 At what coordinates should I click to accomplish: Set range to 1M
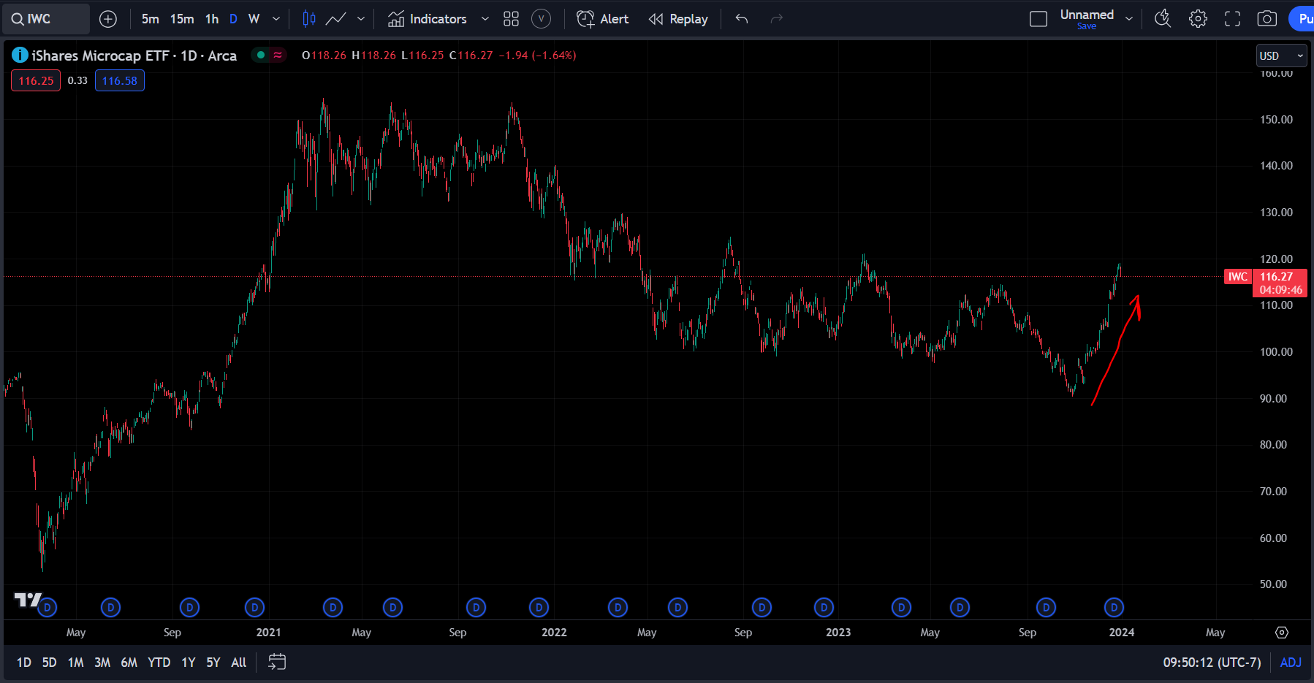pyautogui.click(x=75, y=663)
